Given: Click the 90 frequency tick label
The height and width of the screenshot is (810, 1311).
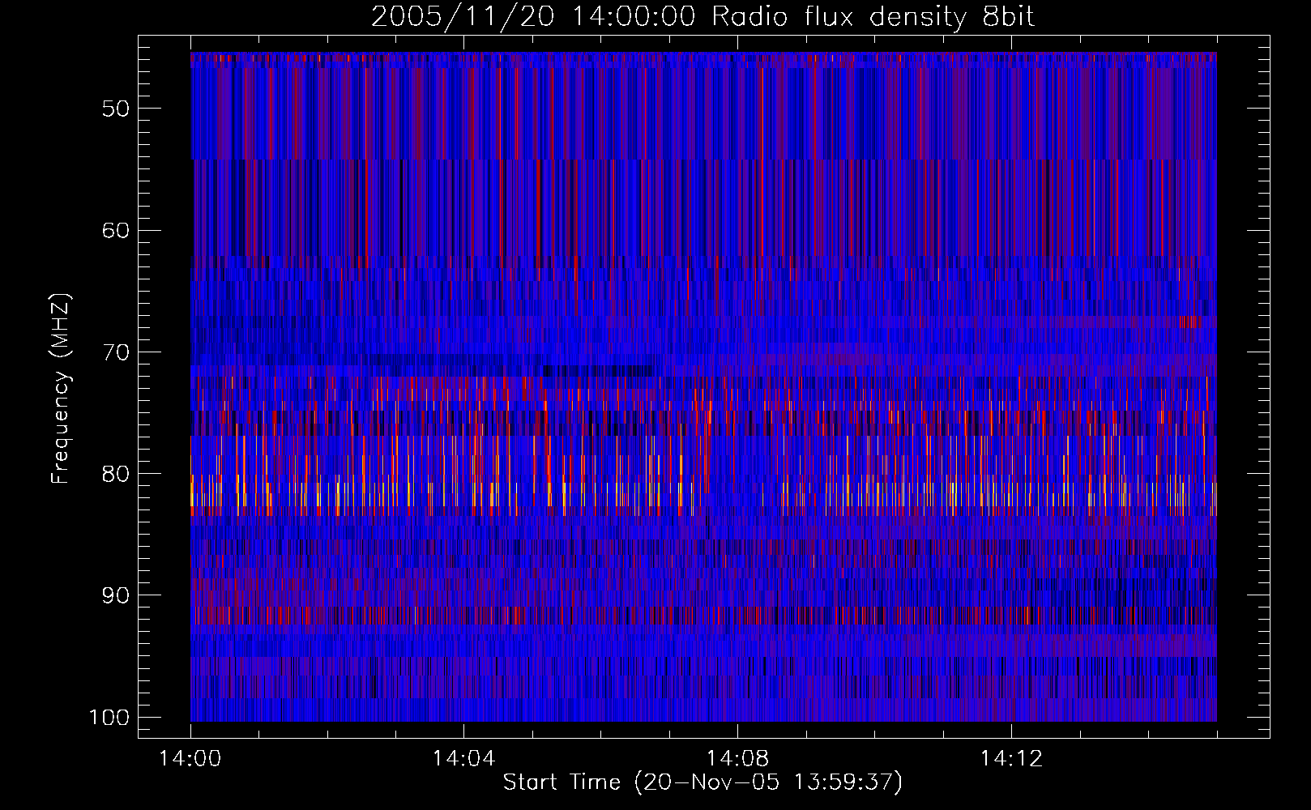Looking at the screenshot, I should pyautogui.click(x=116, y=595).
